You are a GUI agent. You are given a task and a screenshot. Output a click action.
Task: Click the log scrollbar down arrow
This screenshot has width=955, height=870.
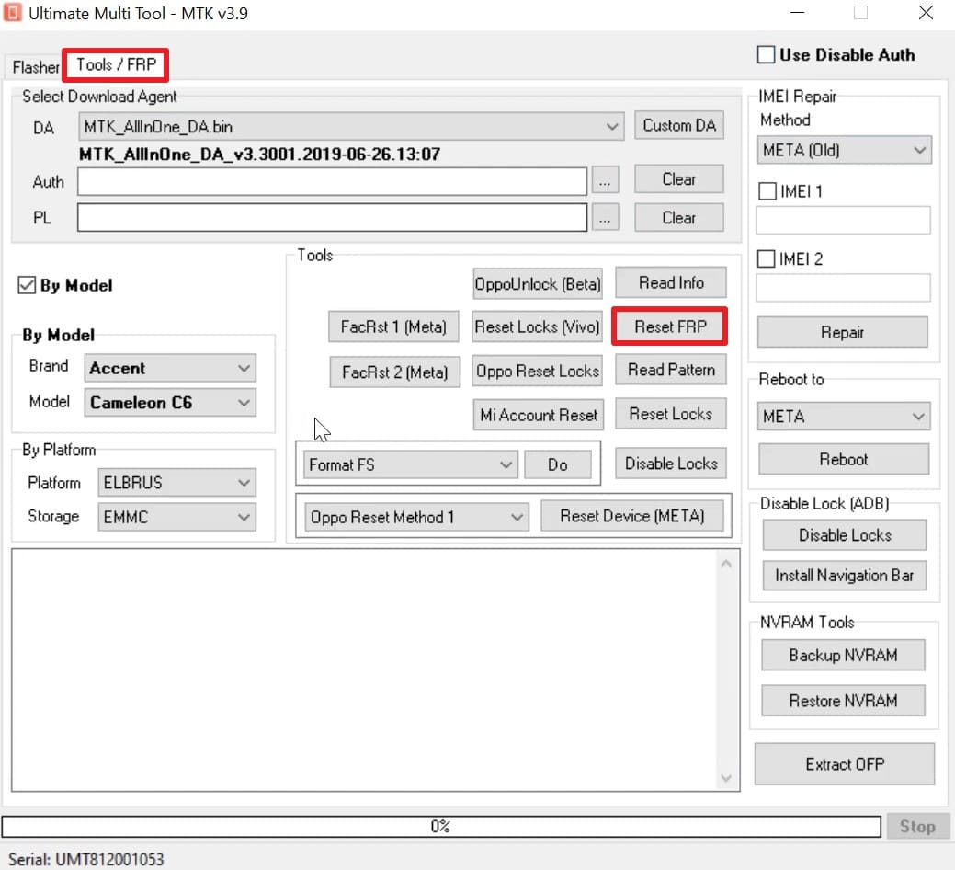click(x=726, y=778)
